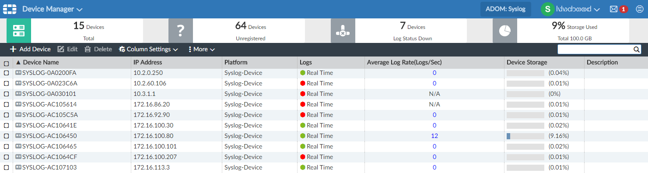648x173 pixels.
Task: Click into the device search field
Action: click(595, 49)
